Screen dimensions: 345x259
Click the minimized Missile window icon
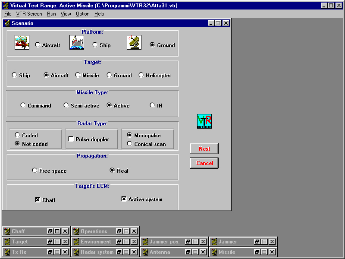(214, 252)
